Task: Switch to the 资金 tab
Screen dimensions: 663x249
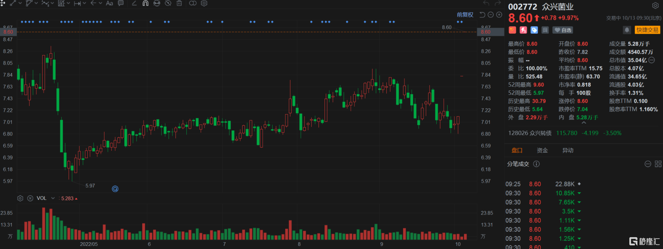Action: point(542,150)
